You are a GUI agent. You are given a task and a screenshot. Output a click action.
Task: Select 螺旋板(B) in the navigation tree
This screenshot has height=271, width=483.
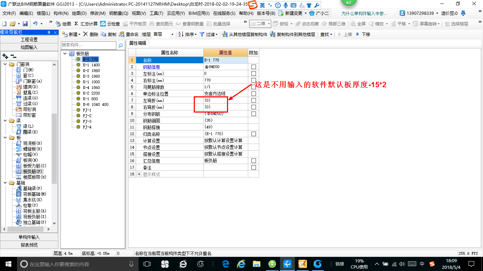coord(29,149)
